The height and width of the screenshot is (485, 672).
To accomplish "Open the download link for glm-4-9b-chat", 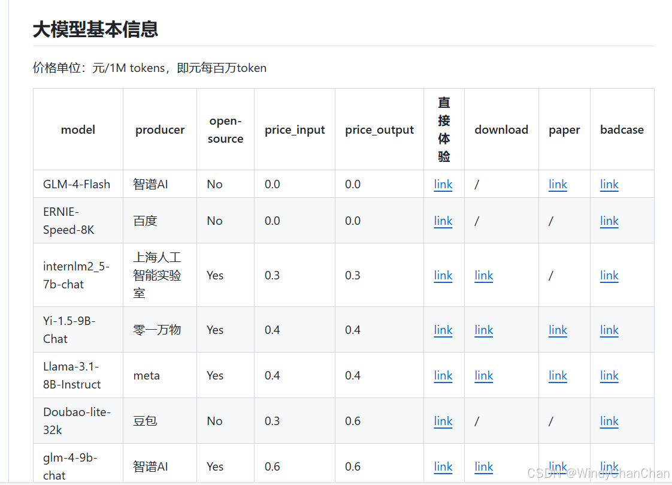I will (484, 466).
